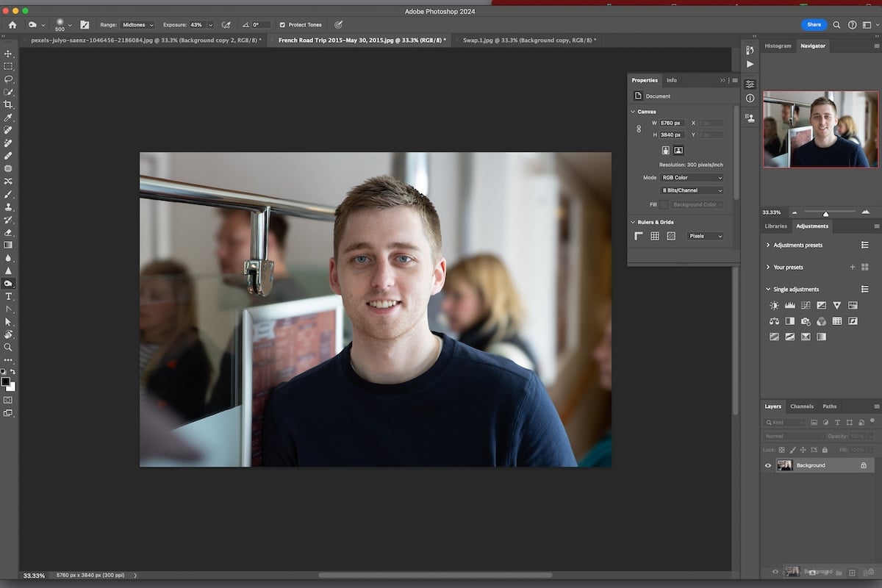Open the Mode dropdown showing RGB Color
Screen dimensions: 882x588
pyautogui.click(x=689, y=177)
